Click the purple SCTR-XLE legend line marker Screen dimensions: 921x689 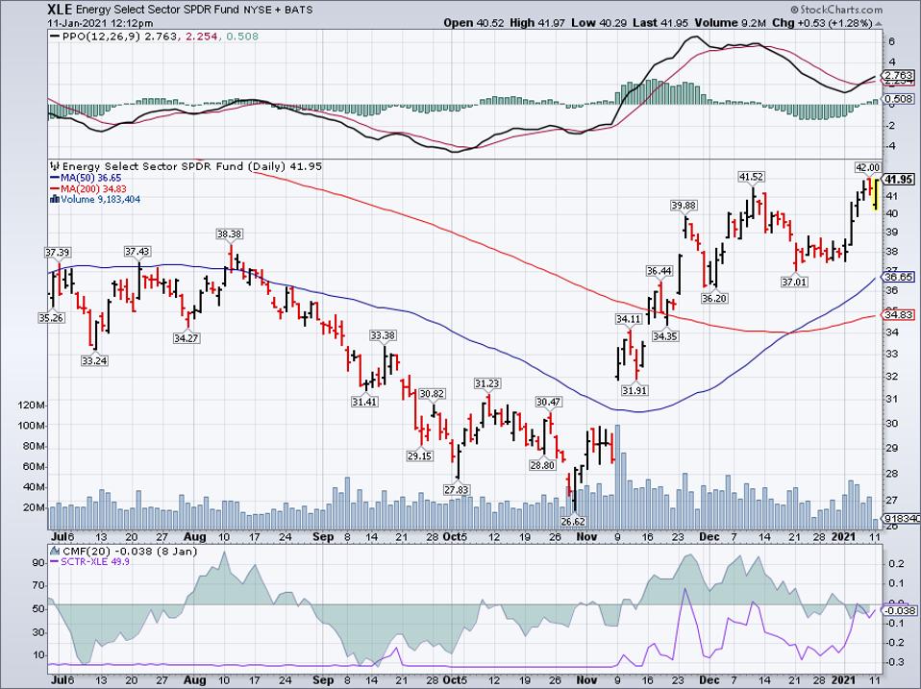click(x=55, y=561)
